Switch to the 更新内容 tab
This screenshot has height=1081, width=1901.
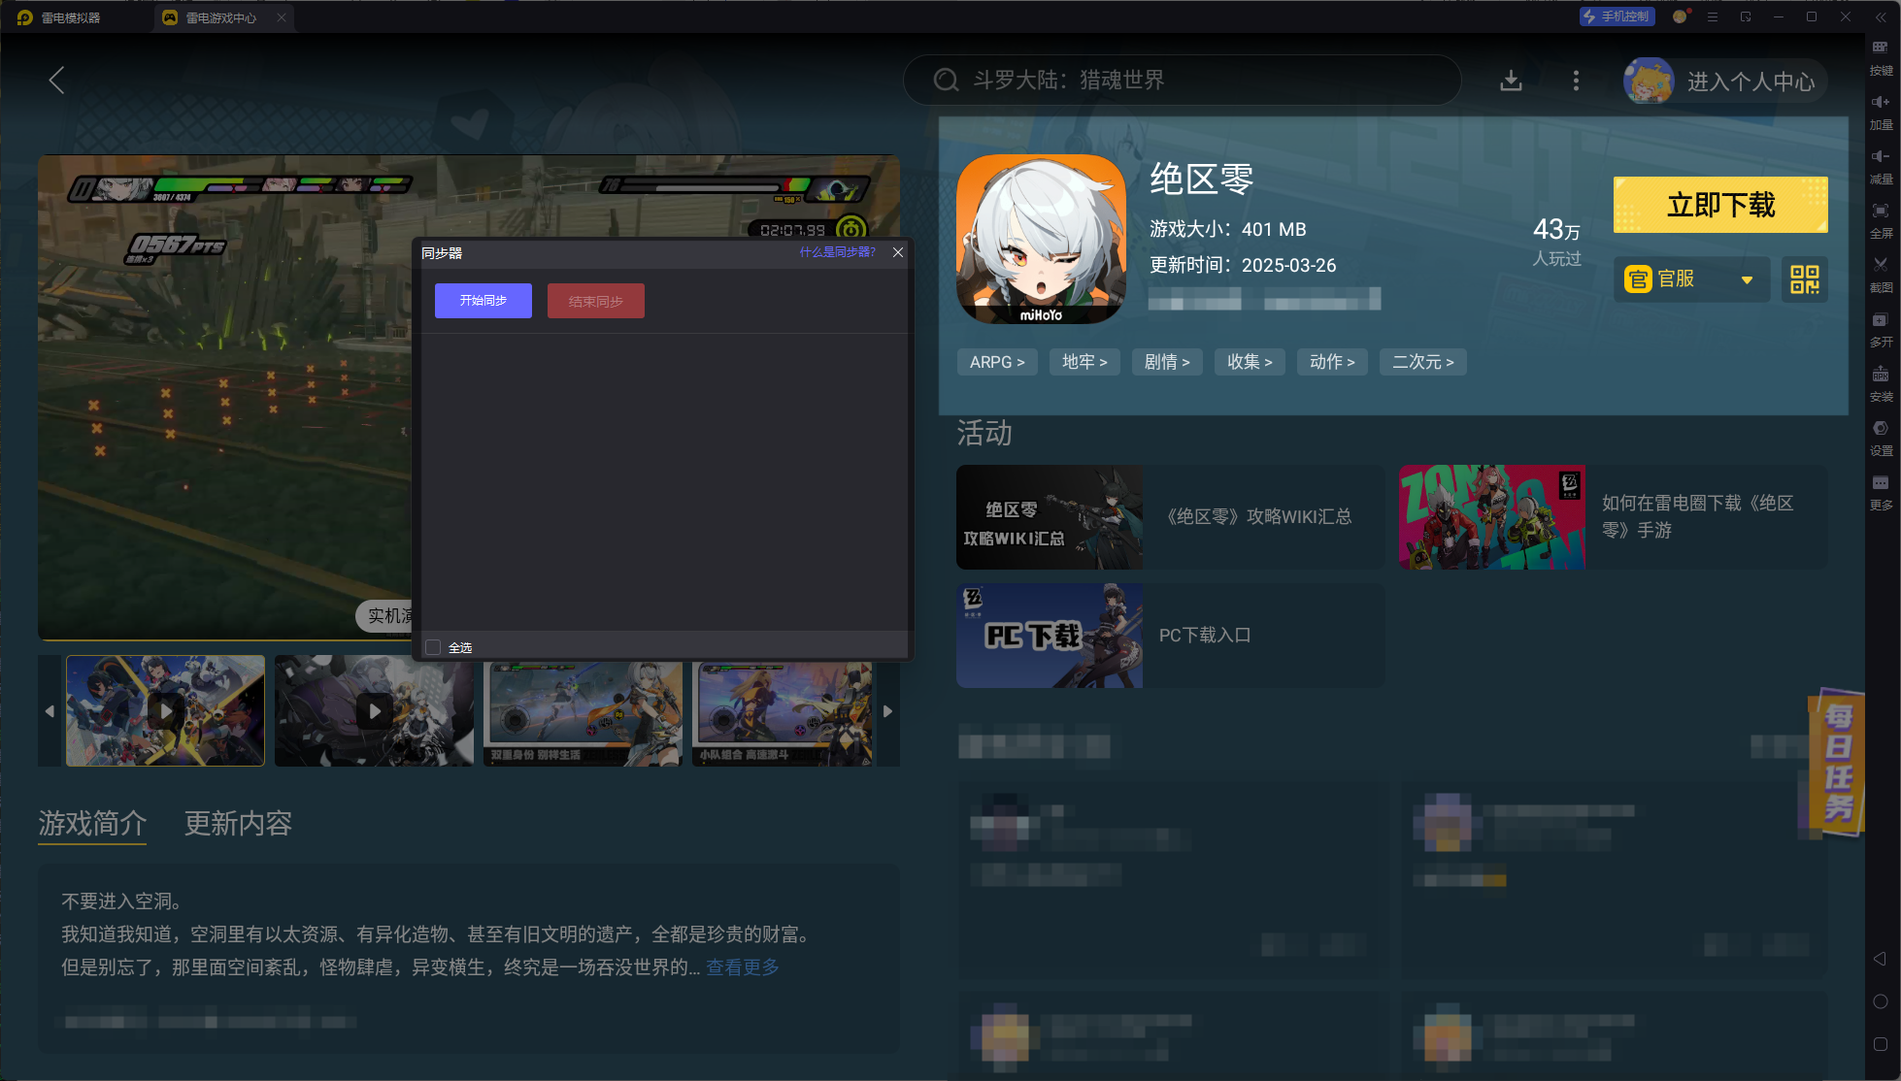point(238,823)
